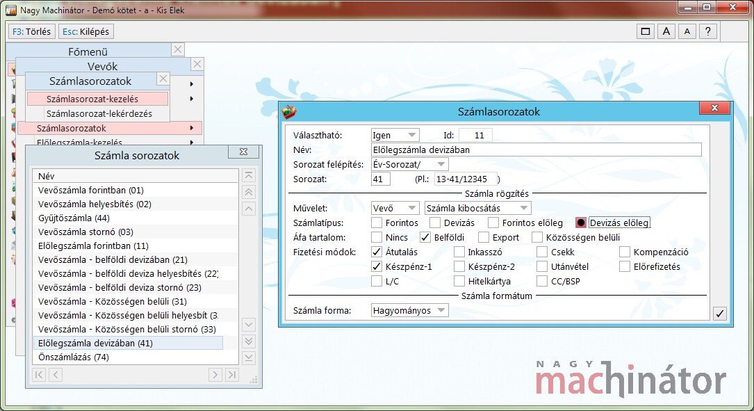This screenshot has width=754, height=411.
Task: Increase font size with large A button
Action: pos(666,31)
